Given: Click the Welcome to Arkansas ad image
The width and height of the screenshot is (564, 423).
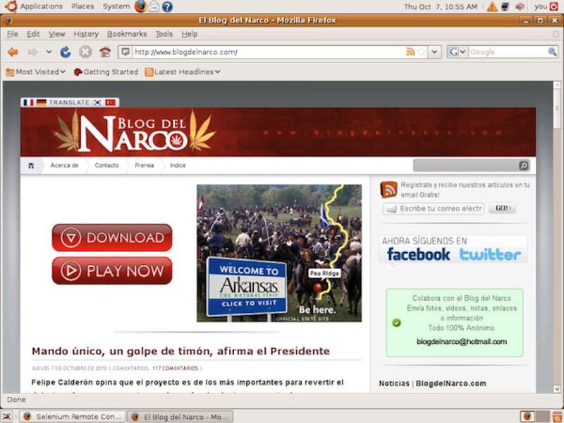Looking at the screenshot, I should coord(279,254).
